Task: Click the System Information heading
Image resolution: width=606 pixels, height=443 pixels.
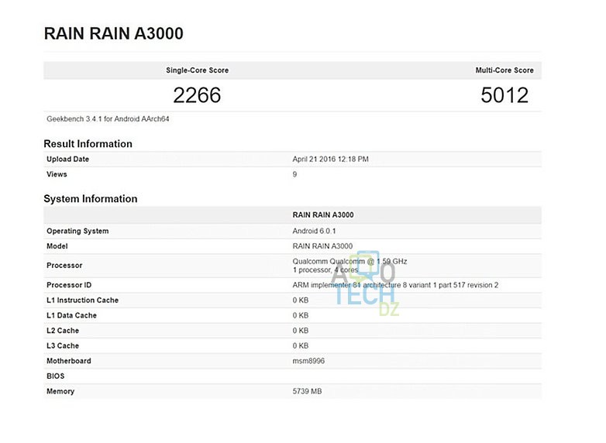Action: 91,198
